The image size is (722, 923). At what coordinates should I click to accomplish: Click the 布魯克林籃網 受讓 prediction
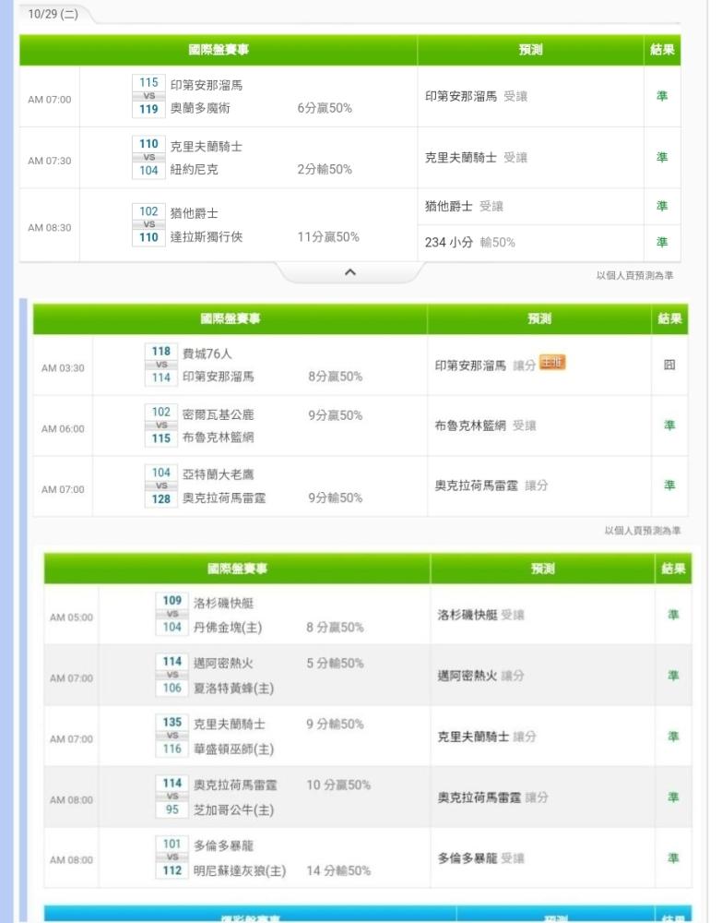coord(485,426)
